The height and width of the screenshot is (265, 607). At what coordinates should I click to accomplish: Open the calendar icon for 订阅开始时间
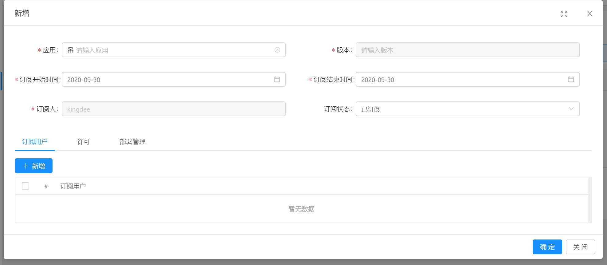point(277,79)
